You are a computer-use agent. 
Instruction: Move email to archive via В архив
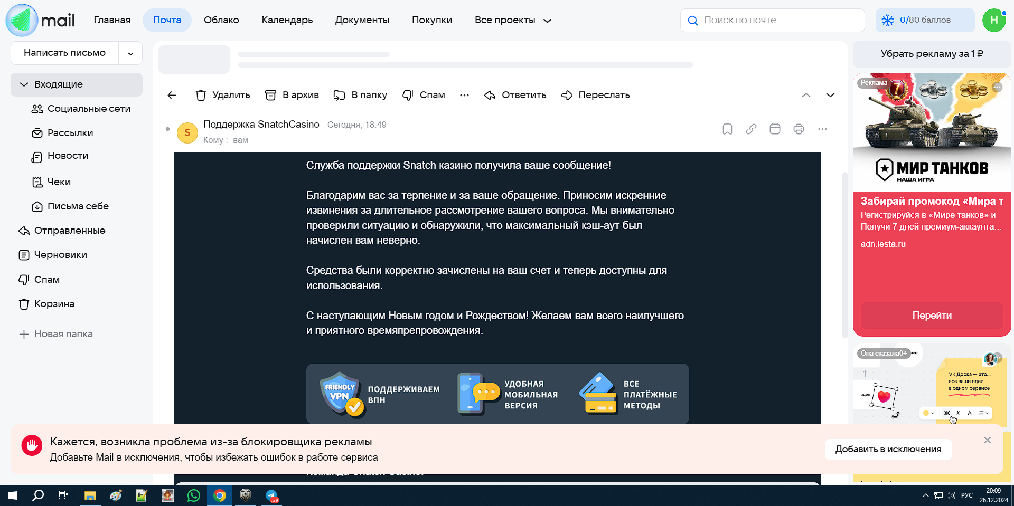tap(292, 95)
